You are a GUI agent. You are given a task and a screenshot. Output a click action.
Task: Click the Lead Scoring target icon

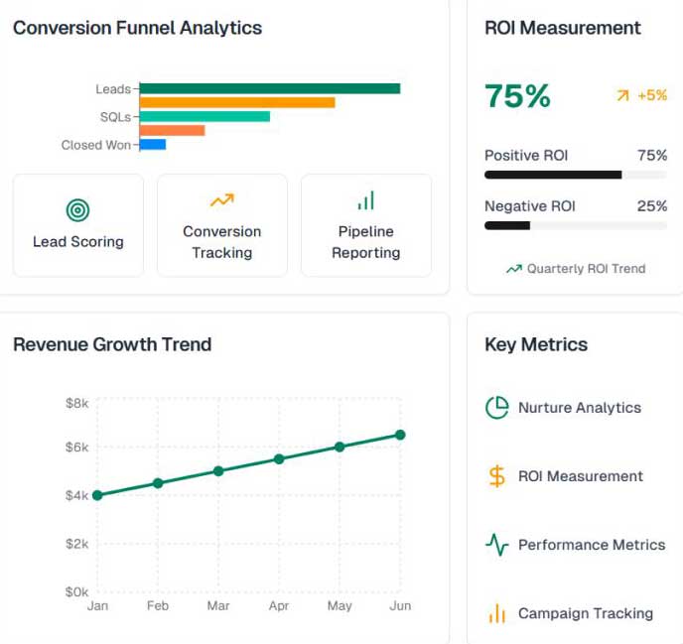coord(78,210)
